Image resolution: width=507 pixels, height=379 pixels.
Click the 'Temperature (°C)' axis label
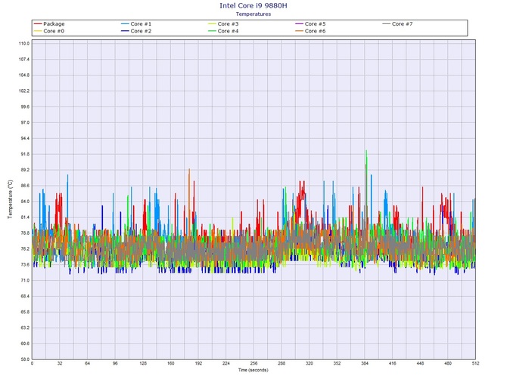pyautogui.click(x=11, y=199)
